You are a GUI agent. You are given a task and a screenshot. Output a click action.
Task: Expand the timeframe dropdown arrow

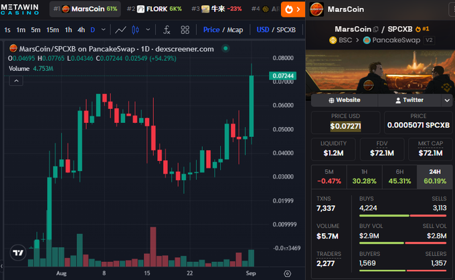point(103,29)
